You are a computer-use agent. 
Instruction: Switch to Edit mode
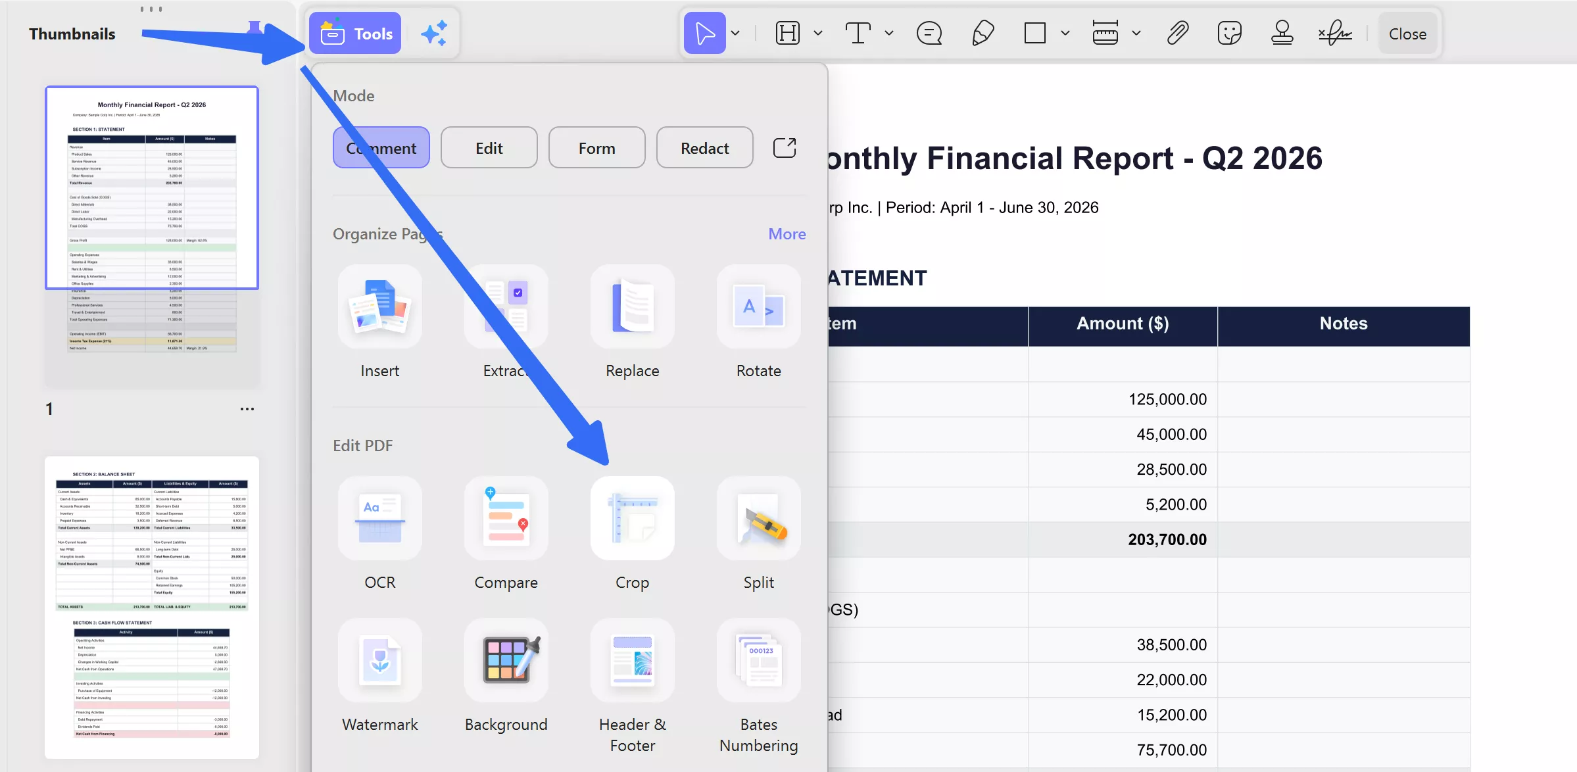pos(489,148)
